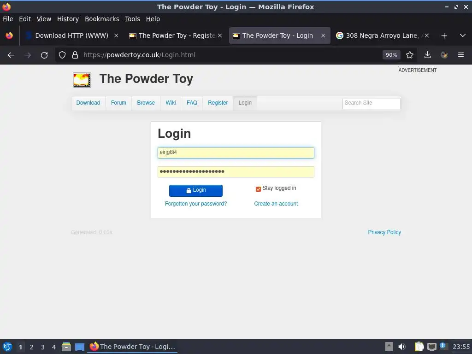
Task: Open the Download page link
Action: coord(88,103)
